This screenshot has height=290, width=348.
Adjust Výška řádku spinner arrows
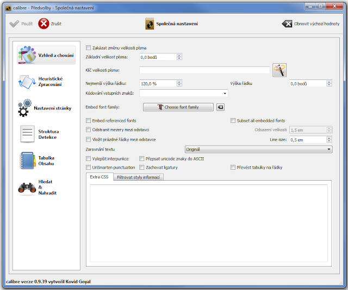[329, 84]
